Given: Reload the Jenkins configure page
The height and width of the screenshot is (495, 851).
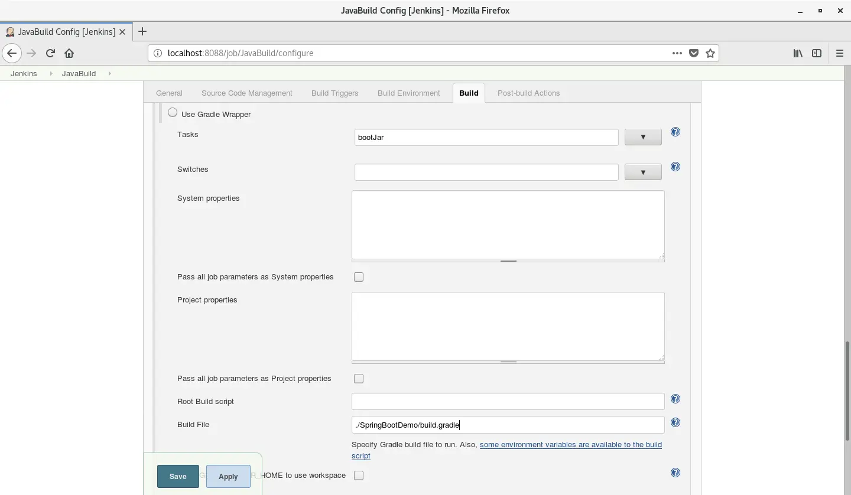Looking at the screenshot, I should click(50, 53).
